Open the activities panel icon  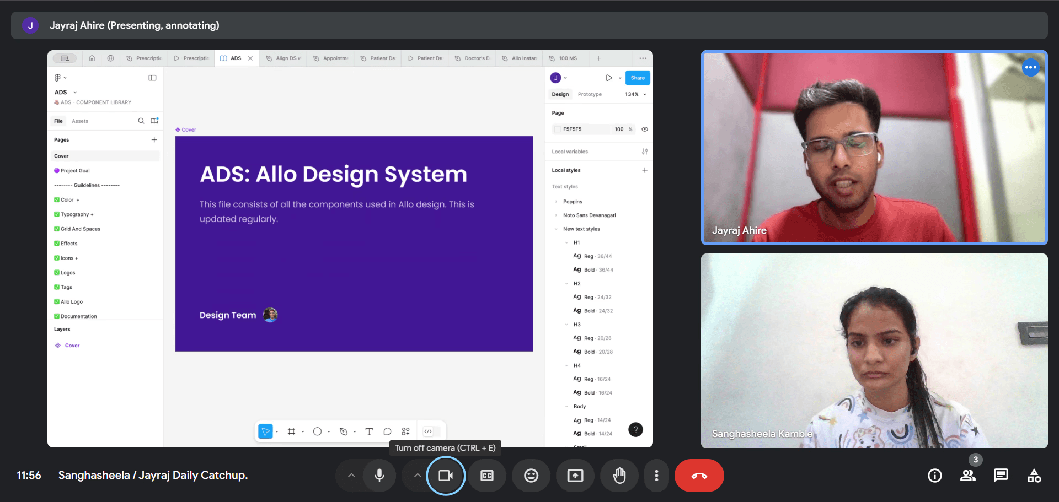pyautogui.click(x=1034, y=476)
